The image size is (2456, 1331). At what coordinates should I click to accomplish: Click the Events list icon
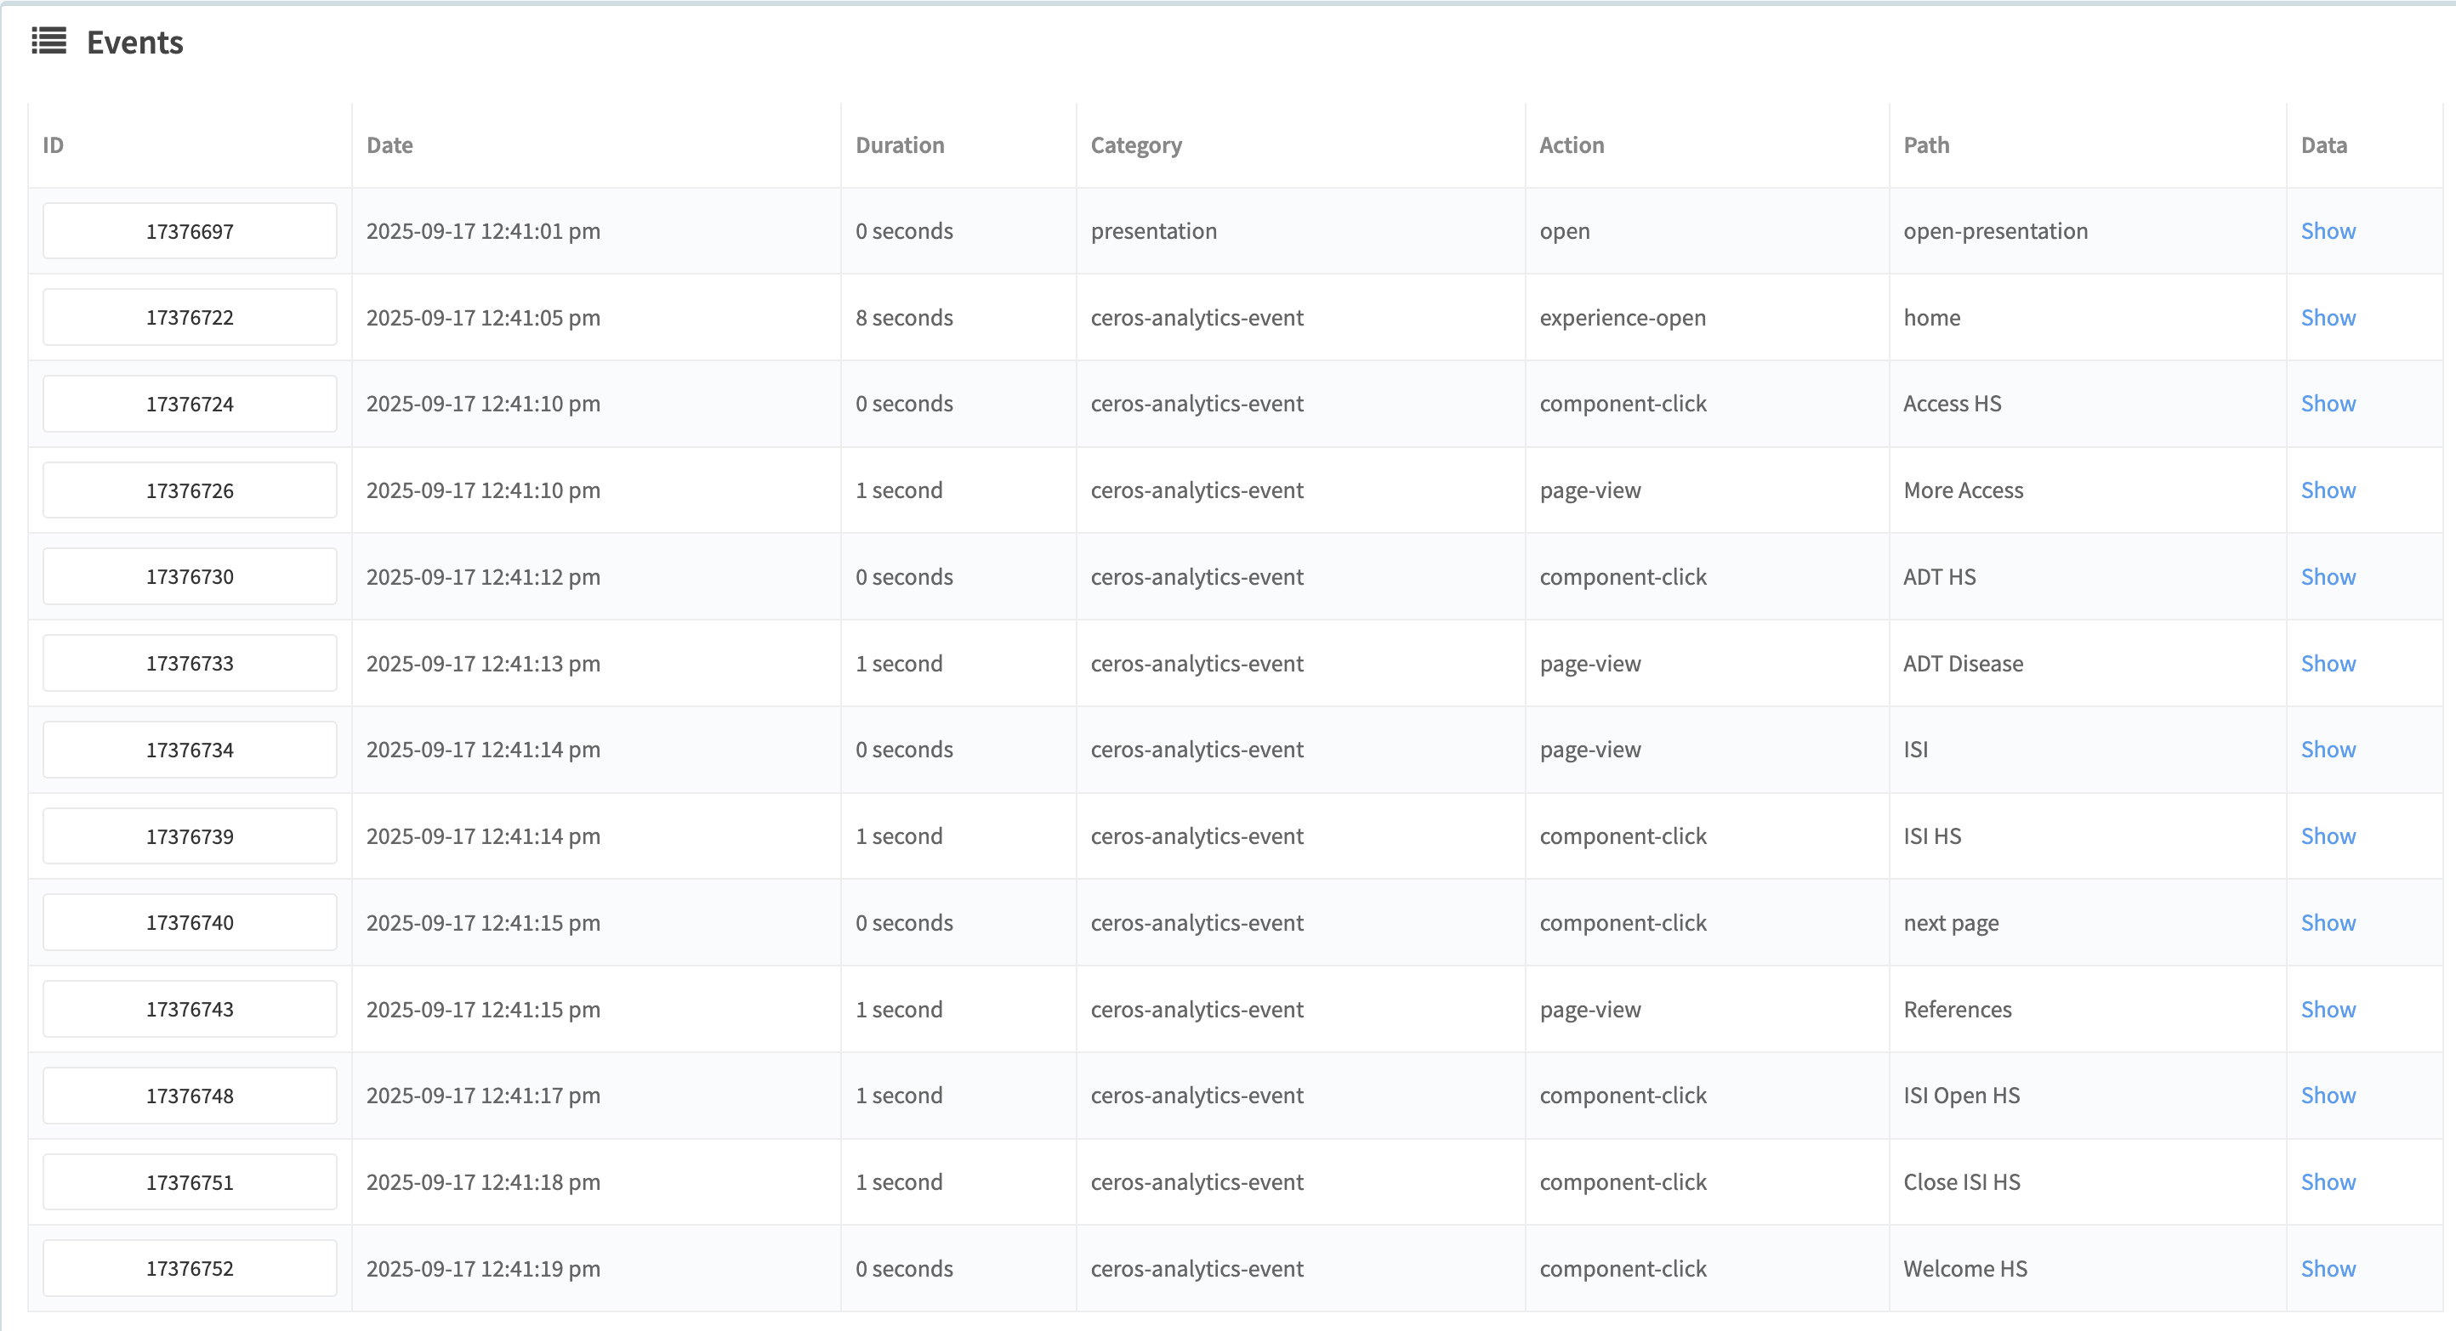[x=48, y=41]
